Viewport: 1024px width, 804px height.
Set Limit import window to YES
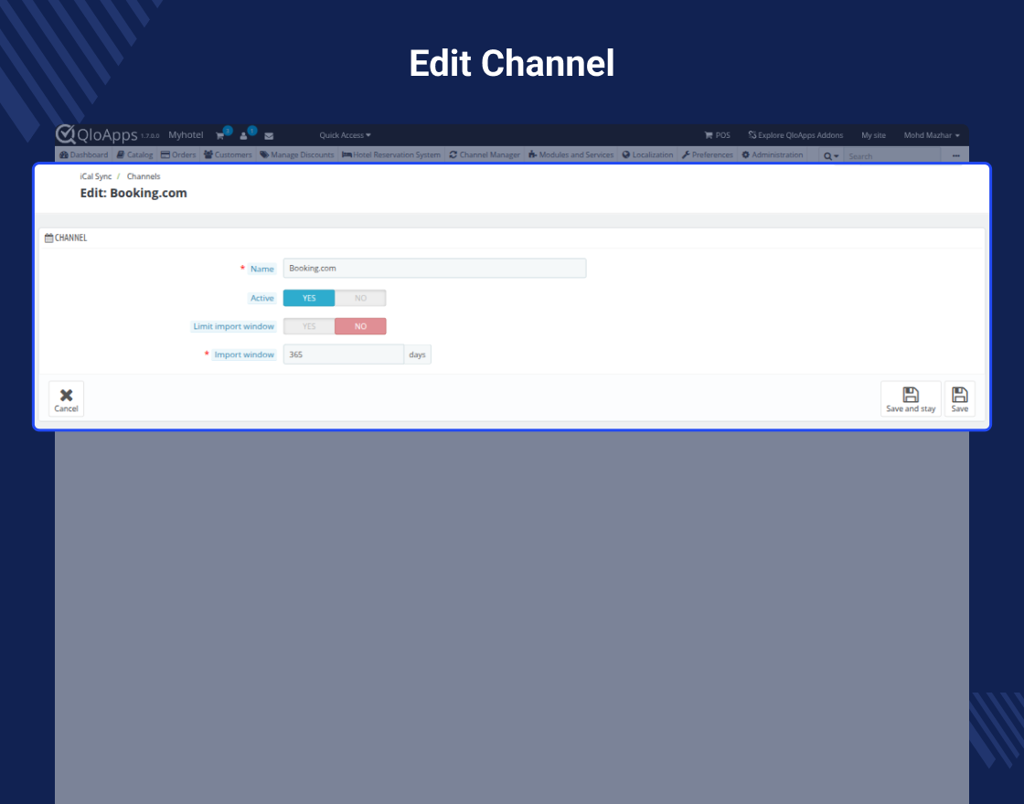(309, 326)
